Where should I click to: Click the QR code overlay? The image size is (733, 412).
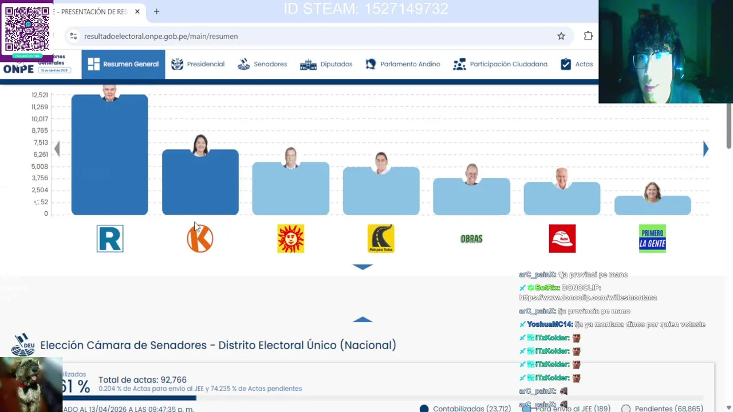coord(27,30)
